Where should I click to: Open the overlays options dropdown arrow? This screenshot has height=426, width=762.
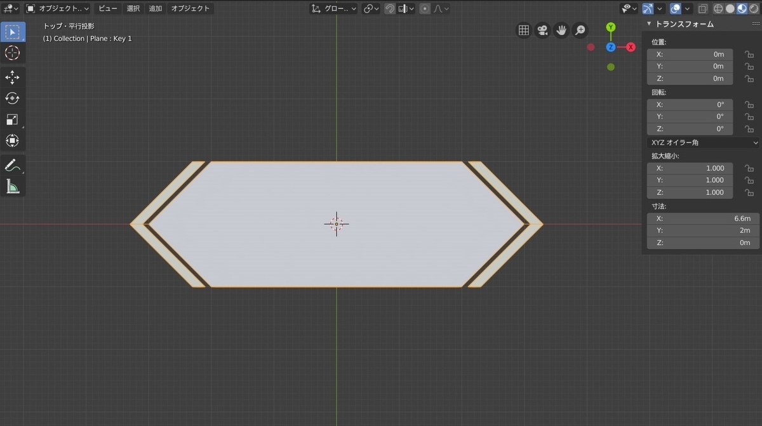(688, 9)
